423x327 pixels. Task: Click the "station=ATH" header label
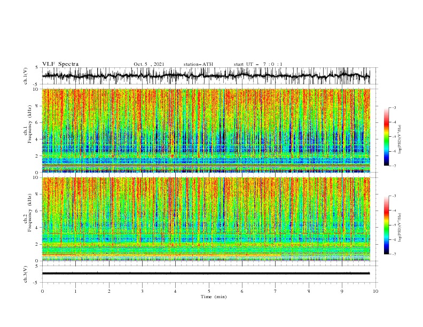[198, 64]
